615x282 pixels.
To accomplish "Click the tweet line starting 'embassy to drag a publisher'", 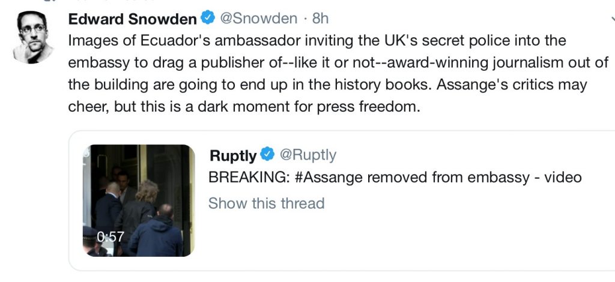I will coord(338,62).
